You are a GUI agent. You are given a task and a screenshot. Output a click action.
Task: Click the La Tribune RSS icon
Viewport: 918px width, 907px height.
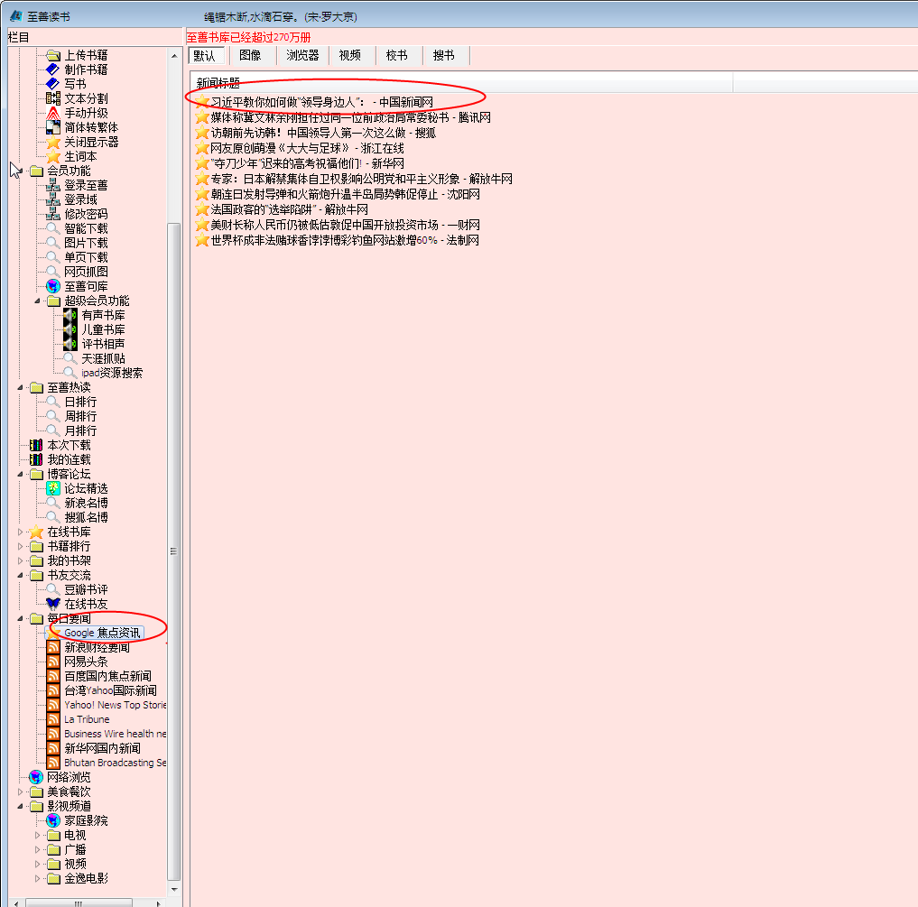(53, 719)
